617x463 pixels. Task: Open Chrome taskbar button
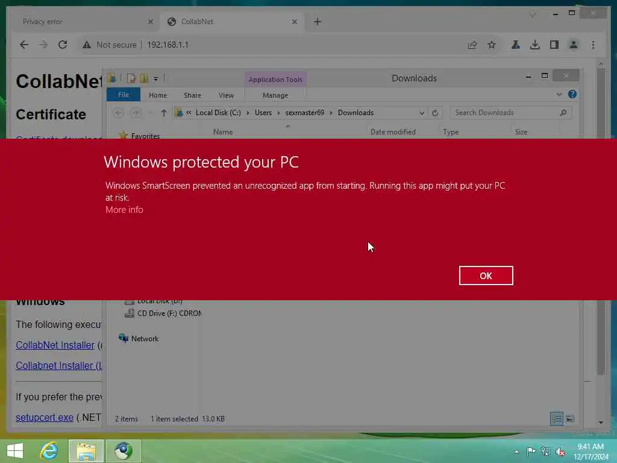click(x=124, y=451)
